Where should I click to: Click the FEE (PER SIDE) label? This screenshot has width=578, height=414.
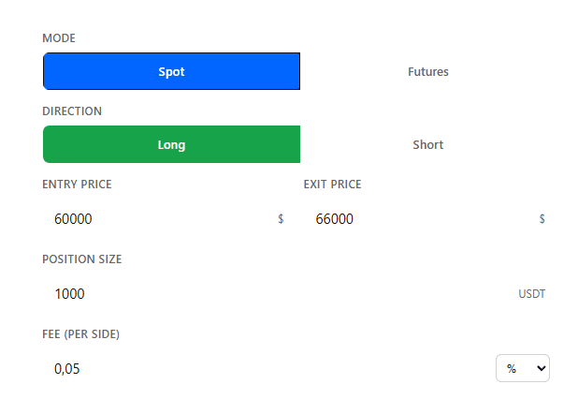(x=81, y=334)
